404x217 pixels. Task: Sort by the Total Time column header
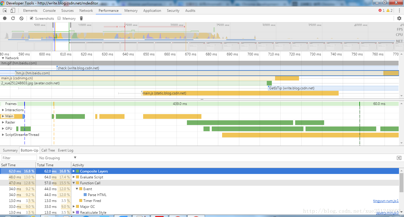(53, 165)
